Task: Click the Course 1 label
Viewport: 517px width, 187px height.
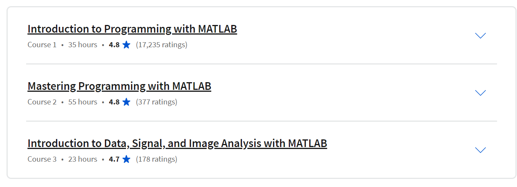Action: (x=42, y=45)
